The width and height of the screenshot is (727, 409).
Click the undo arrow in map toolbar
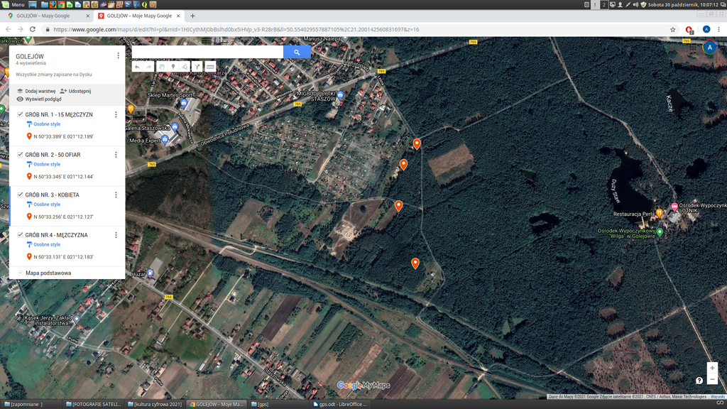(138, 67)
